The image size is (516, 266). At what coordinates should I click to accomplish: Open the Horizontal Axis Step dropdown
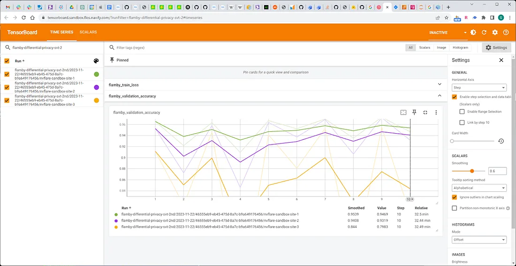pos(479,88)
